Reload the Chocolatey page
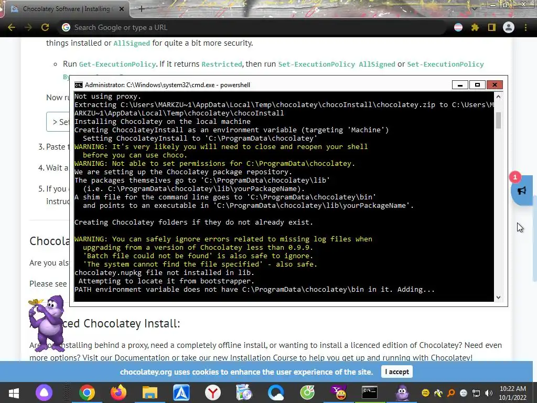 [45, 27]
